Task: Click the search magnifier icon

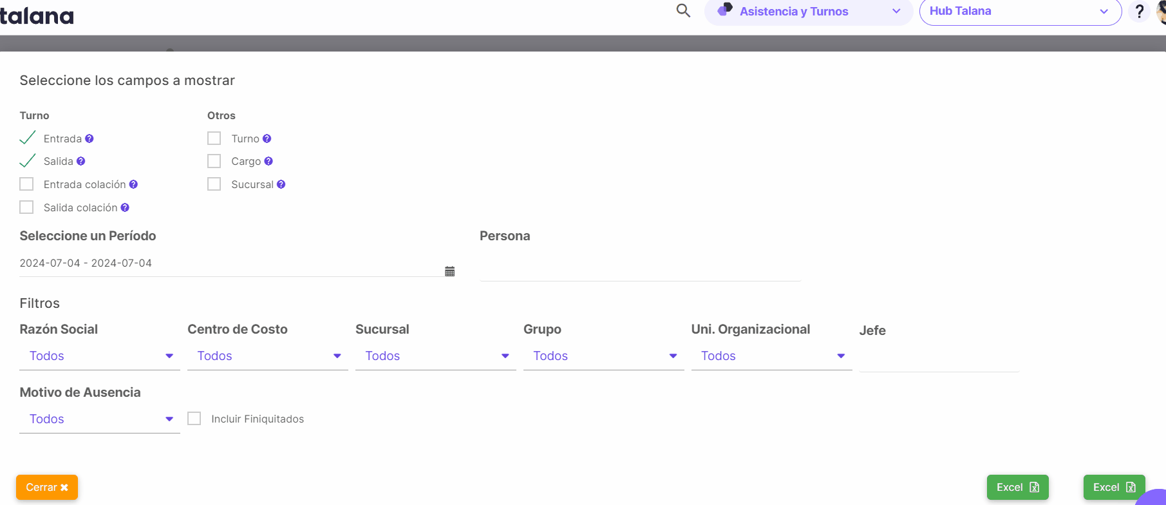Action: click(683, 11)
